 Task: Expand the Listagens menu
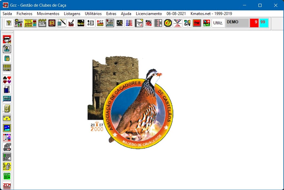72,14
